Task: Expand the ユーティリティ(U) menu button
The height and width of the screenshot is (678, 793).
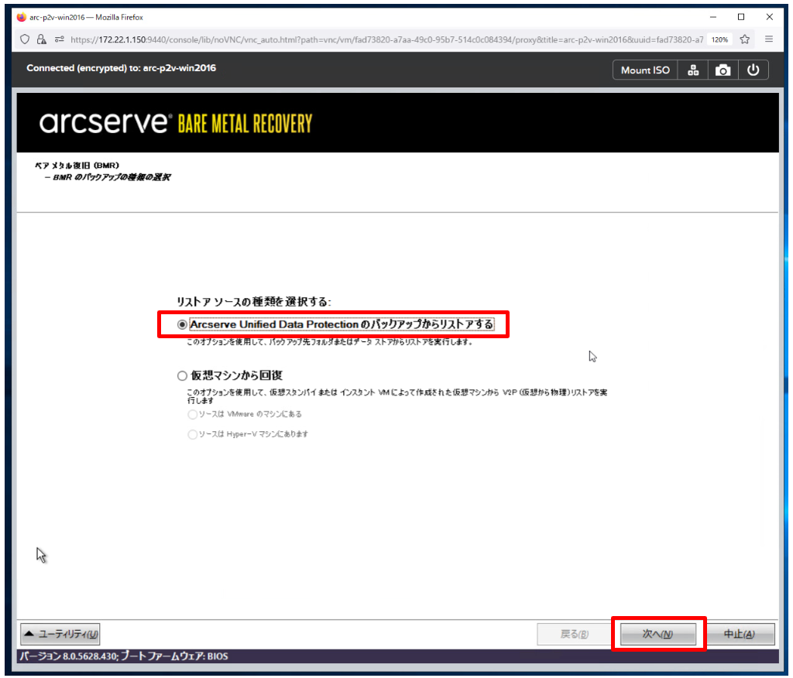Action: [x=60, y=634]
